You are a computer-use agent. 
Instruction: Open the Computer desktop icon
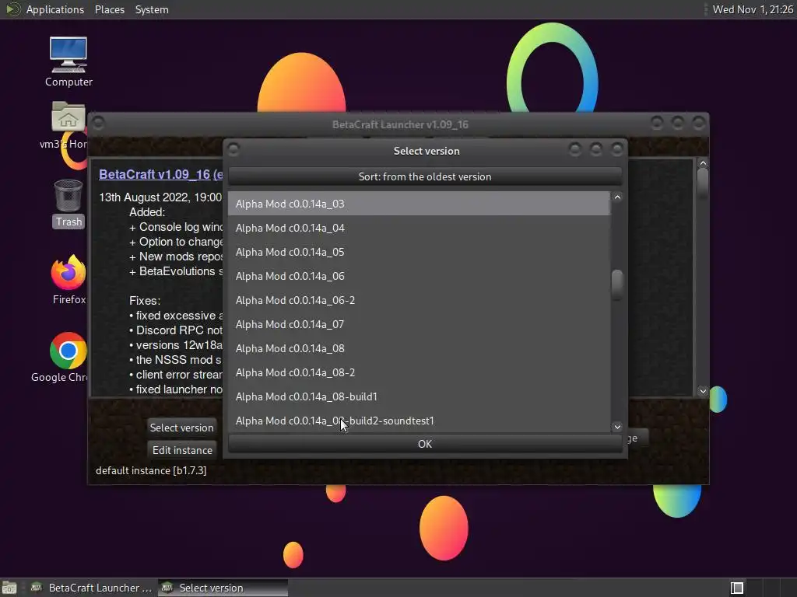[68, 61]
